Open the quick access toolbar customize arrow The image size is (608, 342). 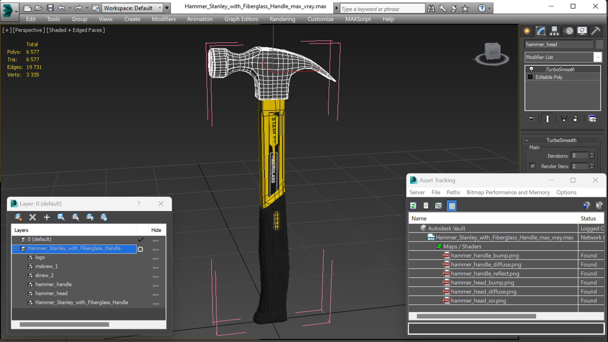[x=167, y=8]
